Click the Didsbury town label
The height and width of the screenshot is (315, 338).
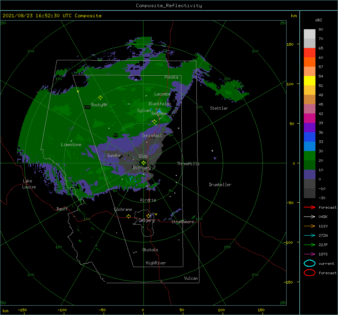(142, 168)
